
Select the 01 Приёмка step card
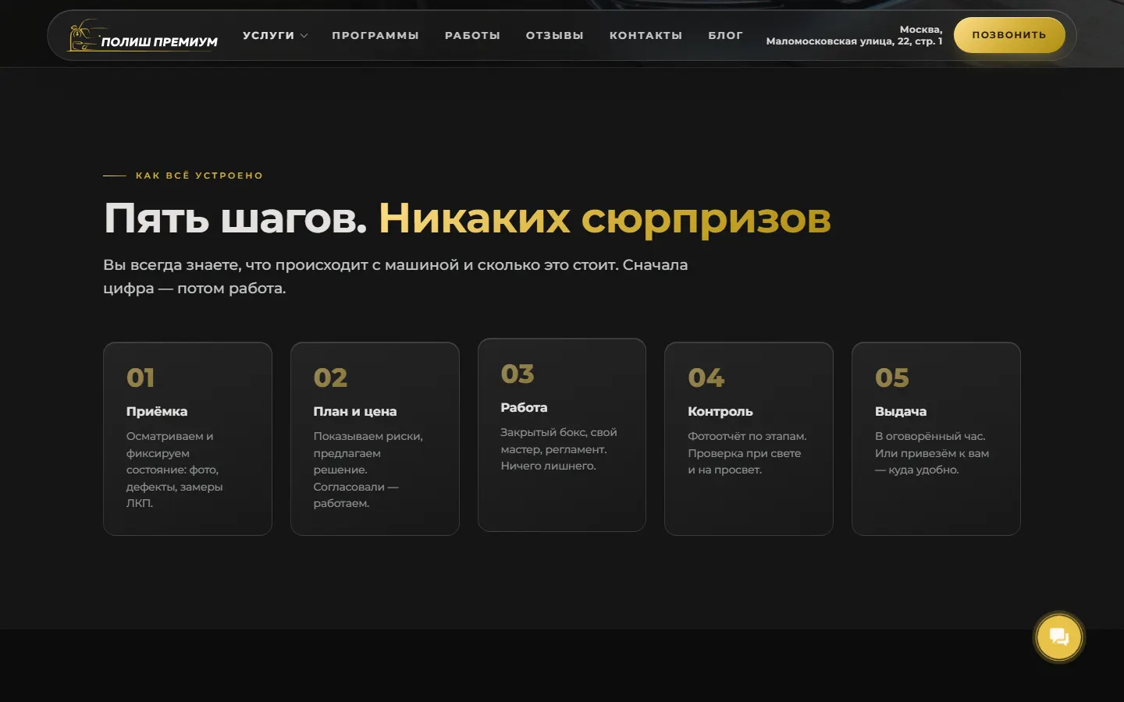click(187, 438)
